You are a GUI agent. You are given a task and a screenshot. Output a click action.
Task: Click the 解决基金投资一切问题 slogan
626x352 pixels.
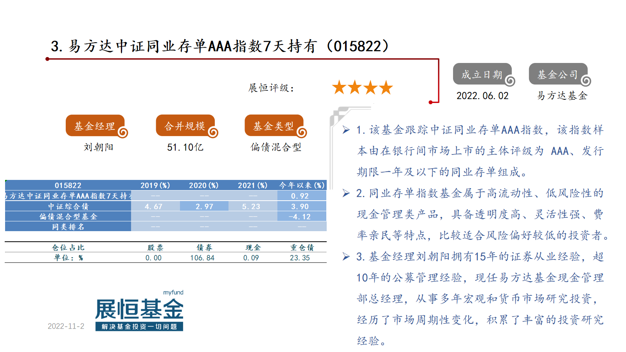[x=139, y=326]
